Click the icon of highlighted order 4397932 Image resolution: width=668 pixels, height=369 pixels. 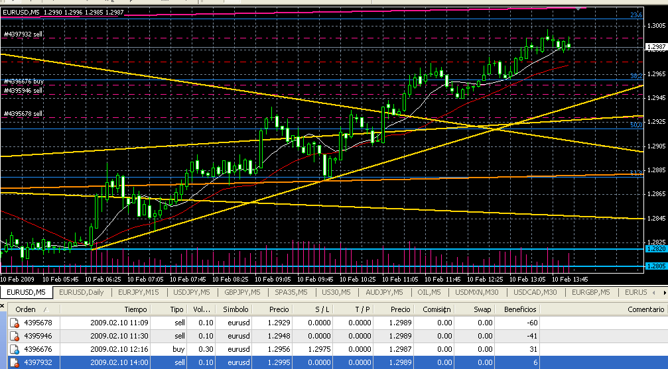click(x=13, y=362)
